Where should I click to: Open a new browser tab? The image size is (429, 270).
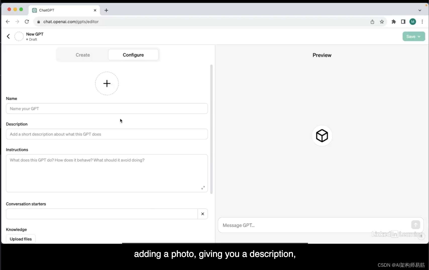(106, 10)
